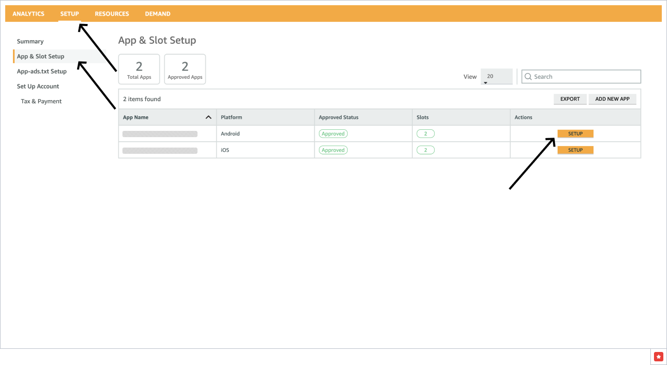Click the Slots count pill for the iOS app

(x=425, y=150)
